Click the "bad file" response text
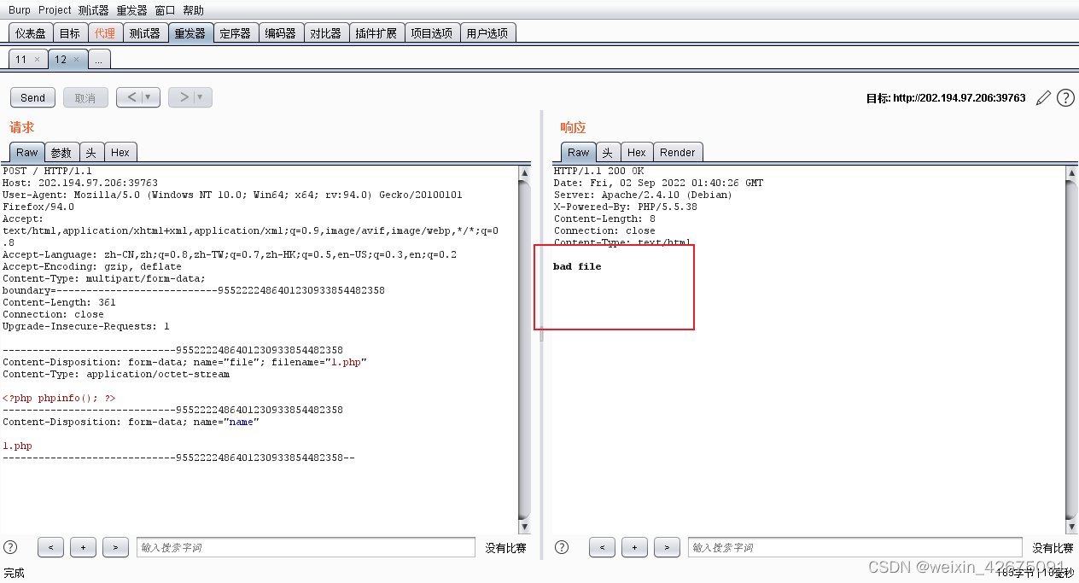The width and height of the screenshot is (1079, 583). coord(577,266)
